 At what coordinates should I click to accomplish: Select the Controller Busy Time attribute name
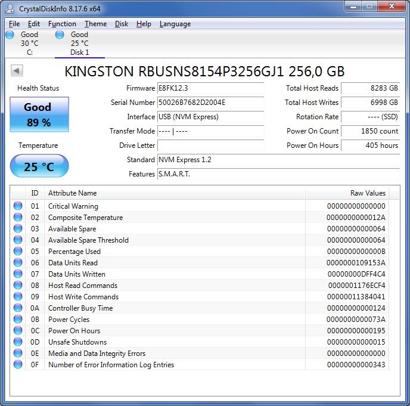[x=80, y=308]
